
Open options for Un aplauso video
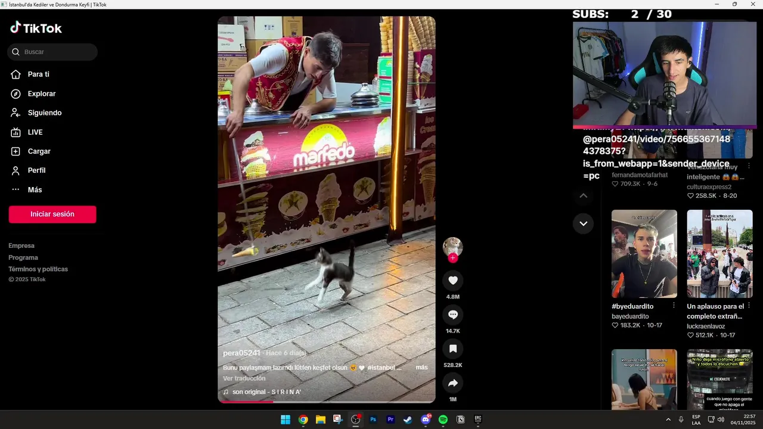pyautogui.click(x=749, y=306)
